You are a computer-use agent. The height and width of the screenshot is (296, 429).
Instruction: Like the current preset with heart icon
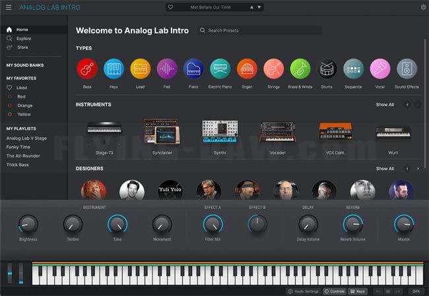pyautogui.click(x=170, y=7)
